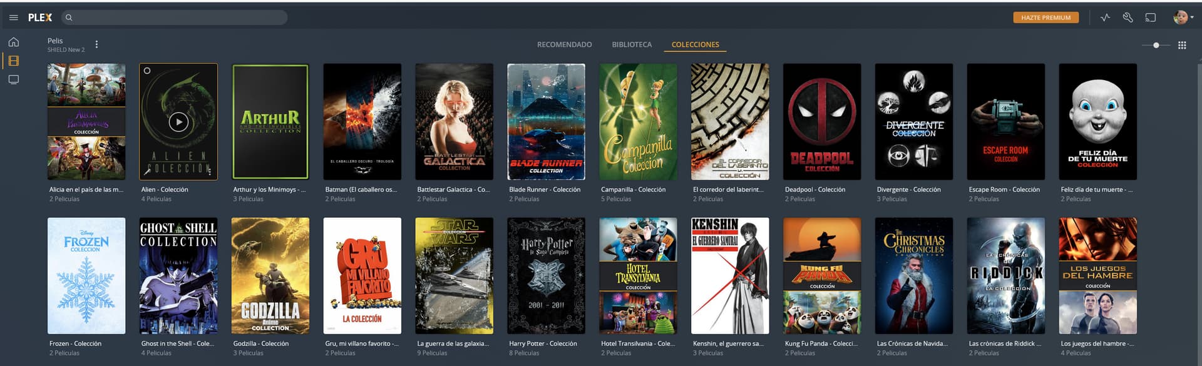This screenshot has width=1202, height=366.
Task: Click the magnifier icon in the search bar
Action: [69, 18]
